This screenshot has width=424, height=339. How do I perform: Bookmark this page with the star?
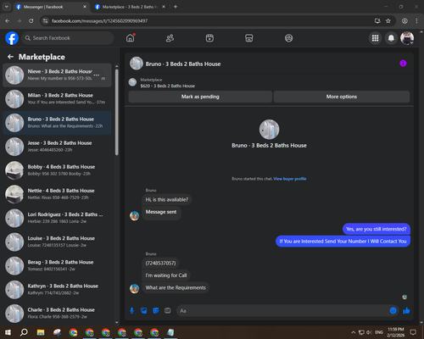pyautogui.click(x=388, y=21)
